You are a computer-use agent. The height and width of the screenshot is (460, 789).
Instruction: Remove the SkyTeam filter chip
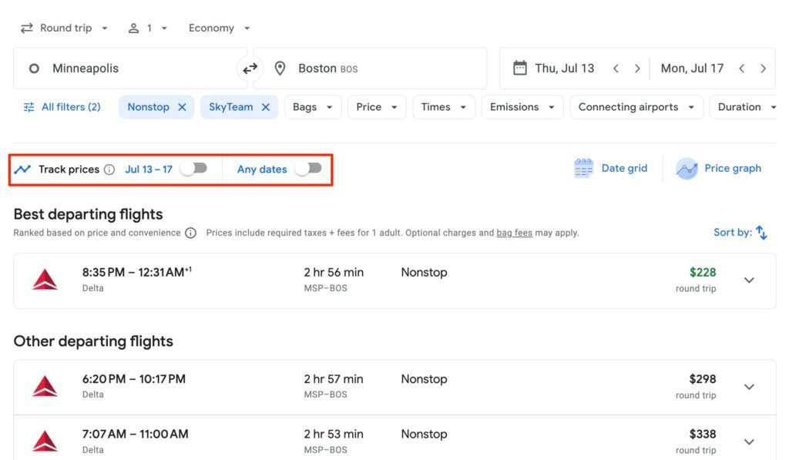[x=265, y=107]
